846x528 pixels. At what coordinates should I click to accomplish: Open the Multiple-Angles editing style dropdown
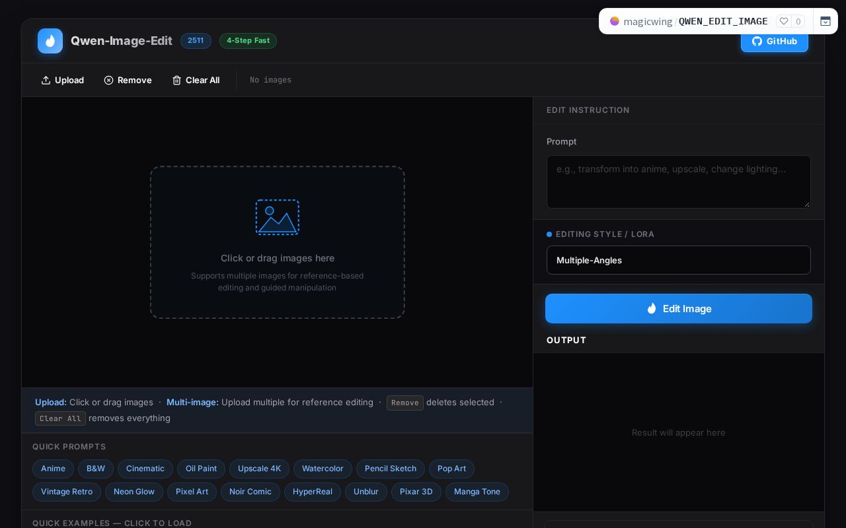point(679,260)
